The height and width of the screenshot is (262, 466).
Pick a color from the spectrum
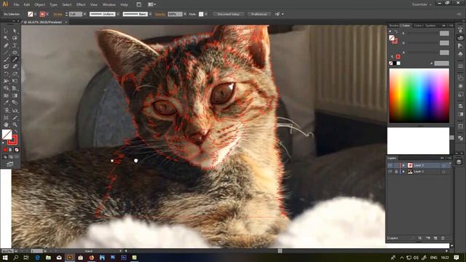tap(419, 95)
